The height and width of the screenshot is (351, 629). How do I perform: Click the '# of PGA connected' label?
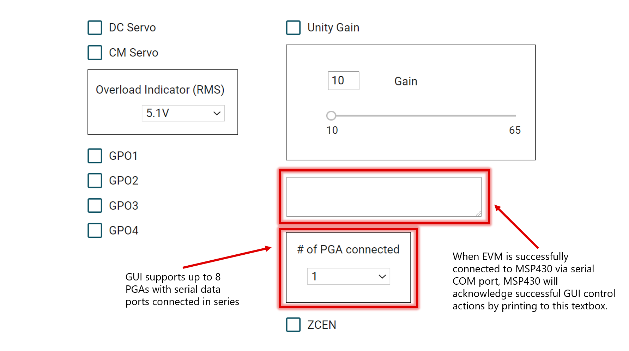point(348,249)
